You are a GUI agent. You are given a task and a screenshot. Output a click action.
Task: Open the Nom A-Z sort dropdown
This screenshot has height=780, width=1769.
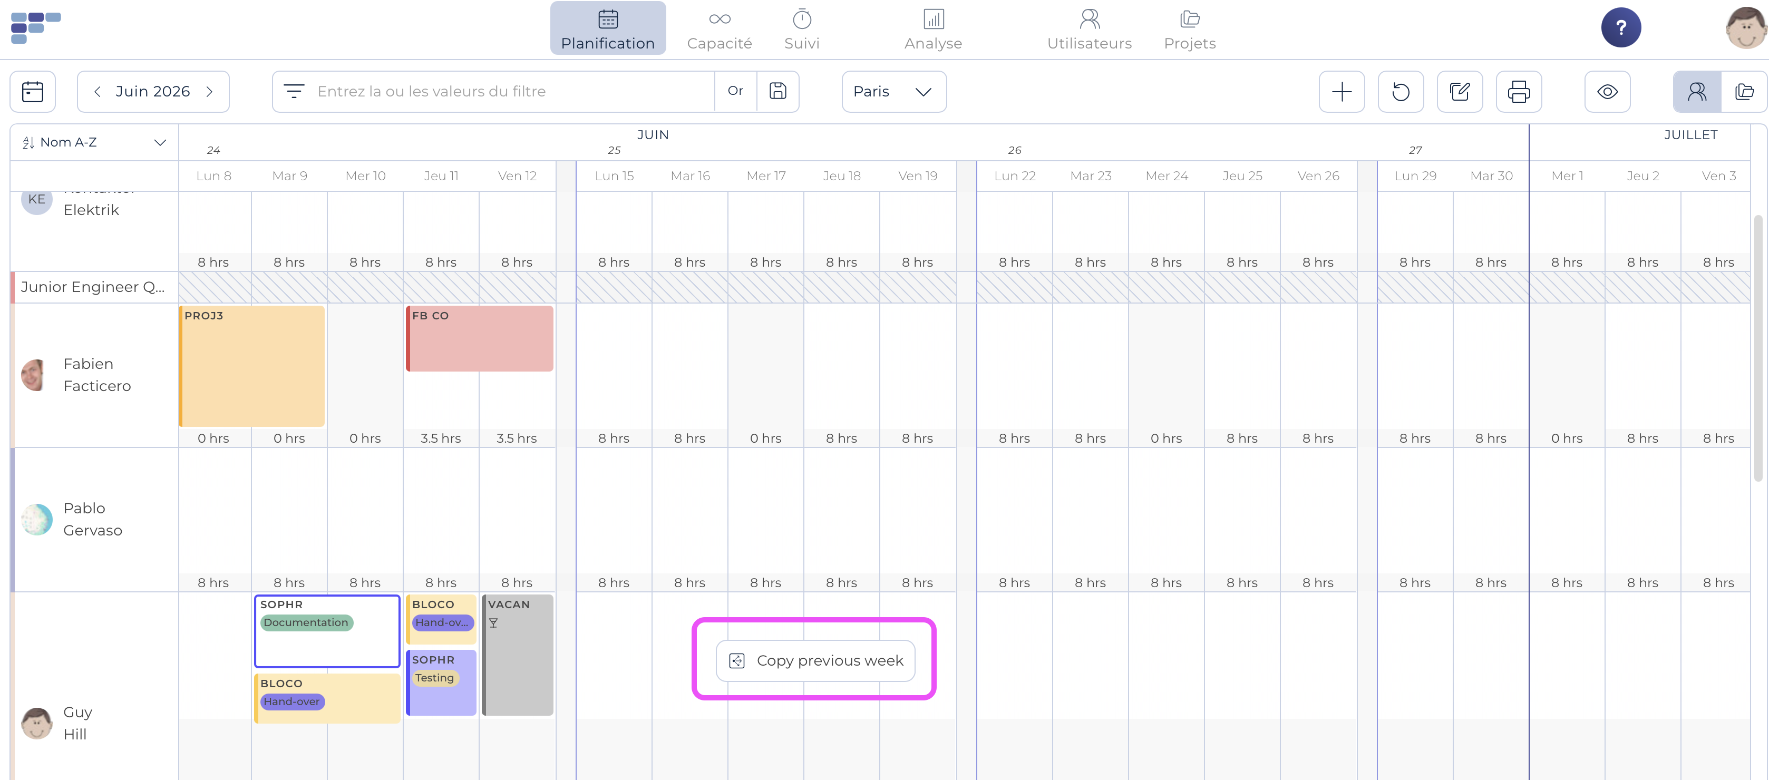(94, 143)
